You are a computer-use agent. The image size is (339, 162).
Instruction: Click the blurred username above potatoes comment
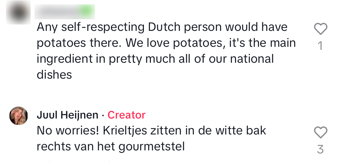65,12
